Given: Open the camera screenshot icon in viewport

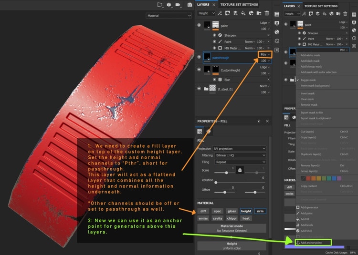Looking at the screenshot, I should click(190, 4).
